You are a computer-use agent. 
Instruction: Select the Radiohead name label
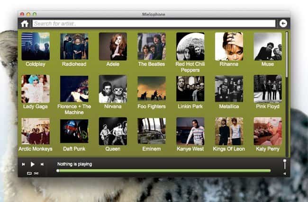click(74, 64)
